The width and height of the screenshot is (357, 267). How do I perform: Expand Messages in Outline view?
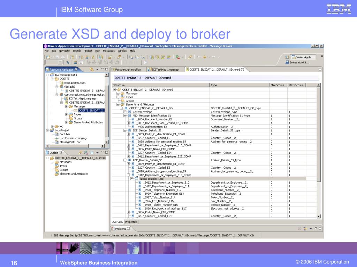(52, 162)
